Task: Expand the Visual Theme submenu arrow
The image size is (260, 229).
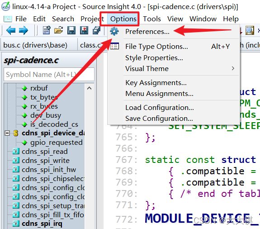Action: 233,68
